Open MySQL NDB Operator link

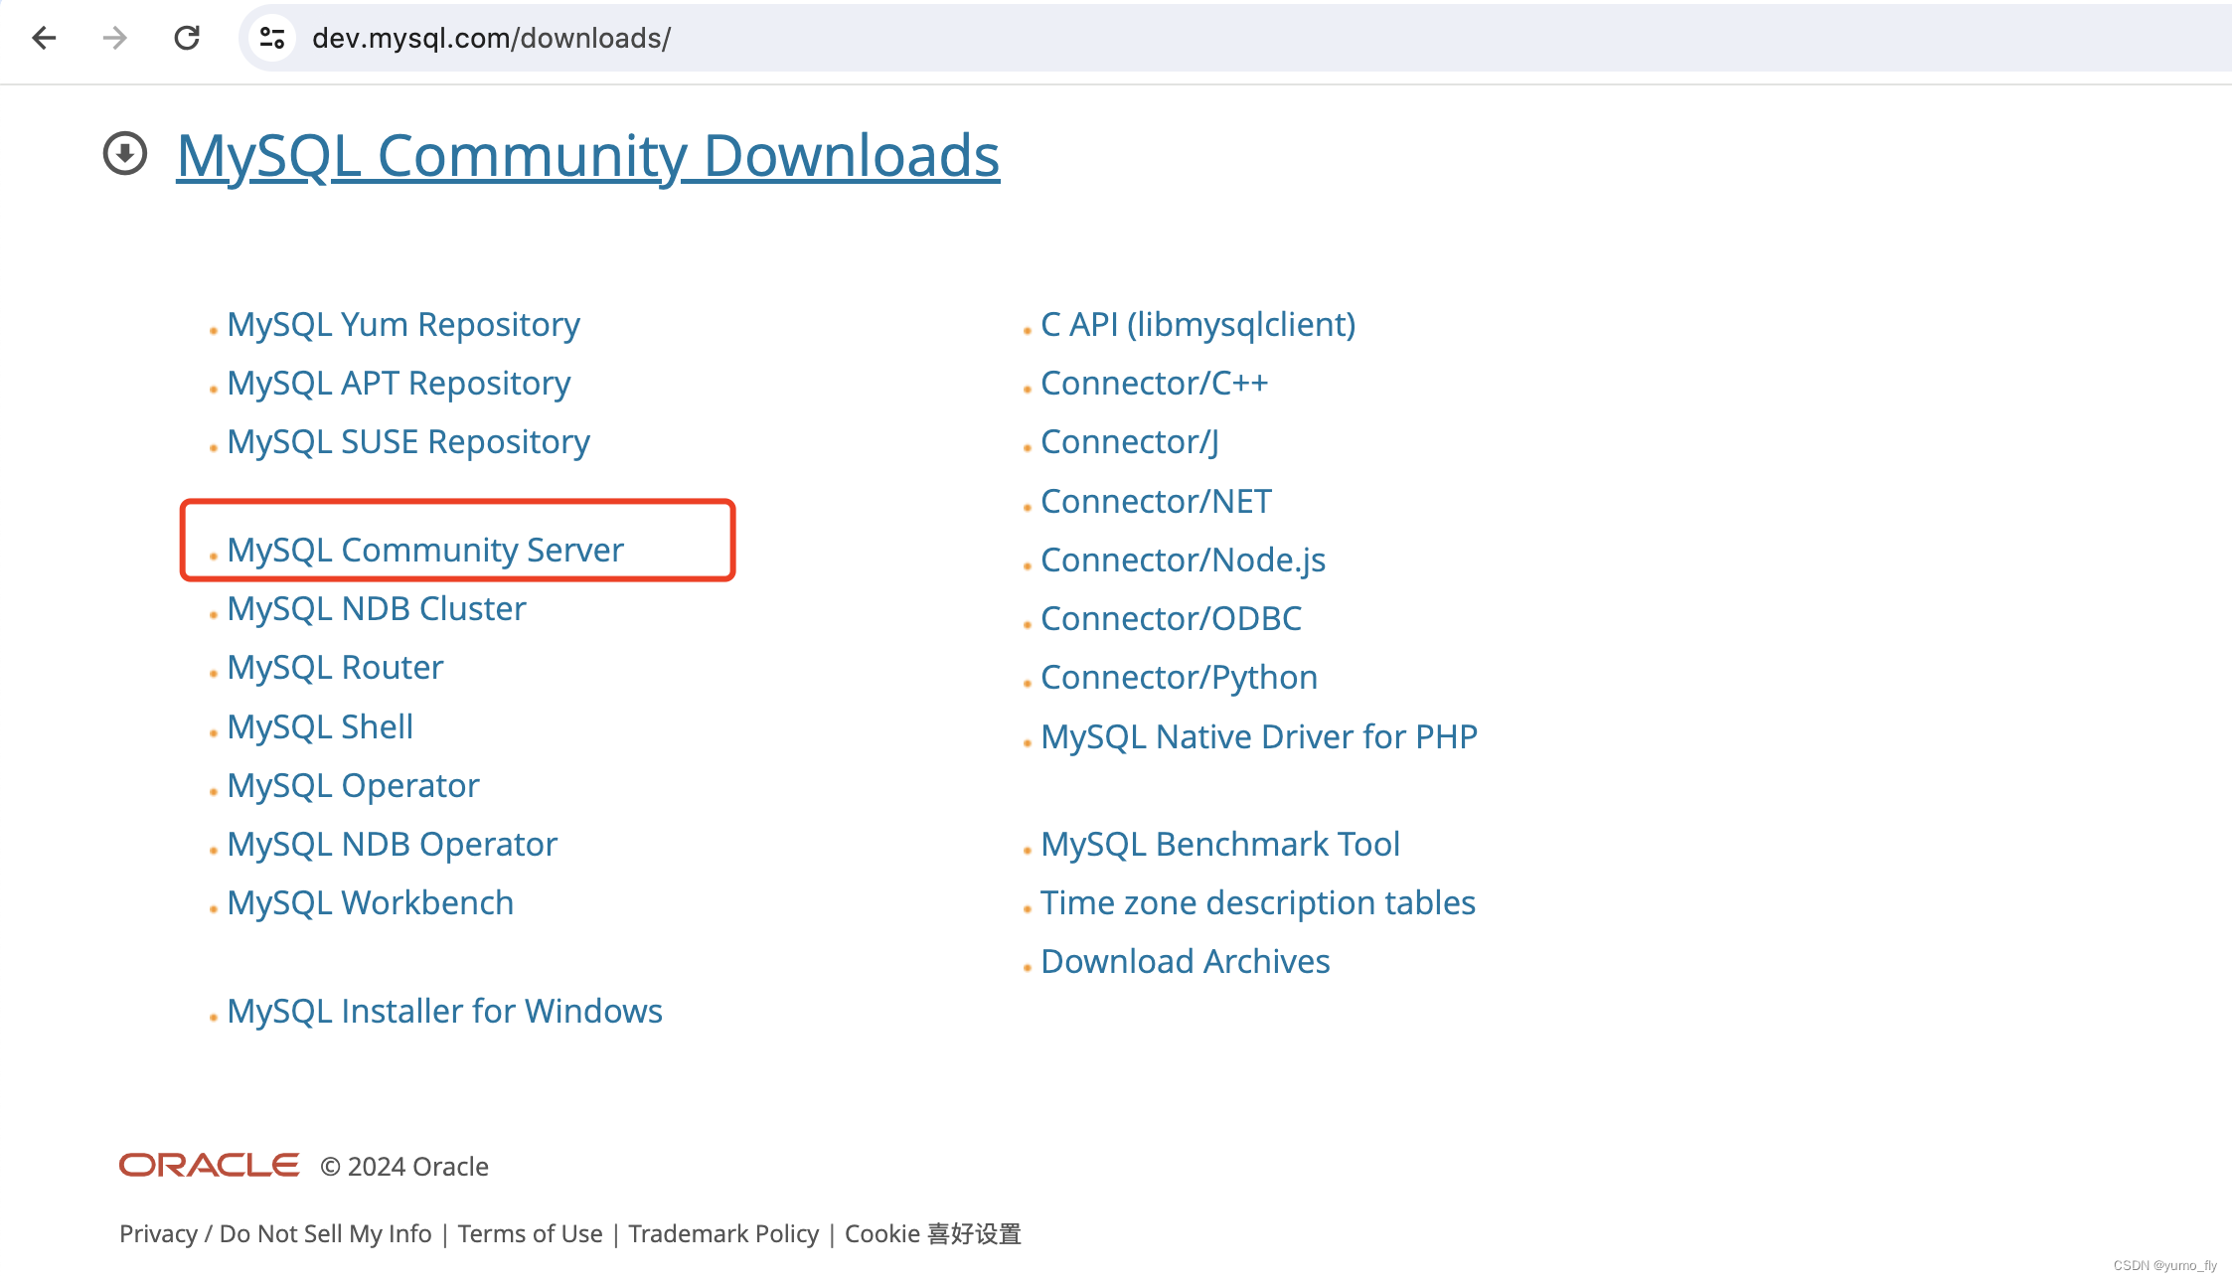[x=392, y=844]
